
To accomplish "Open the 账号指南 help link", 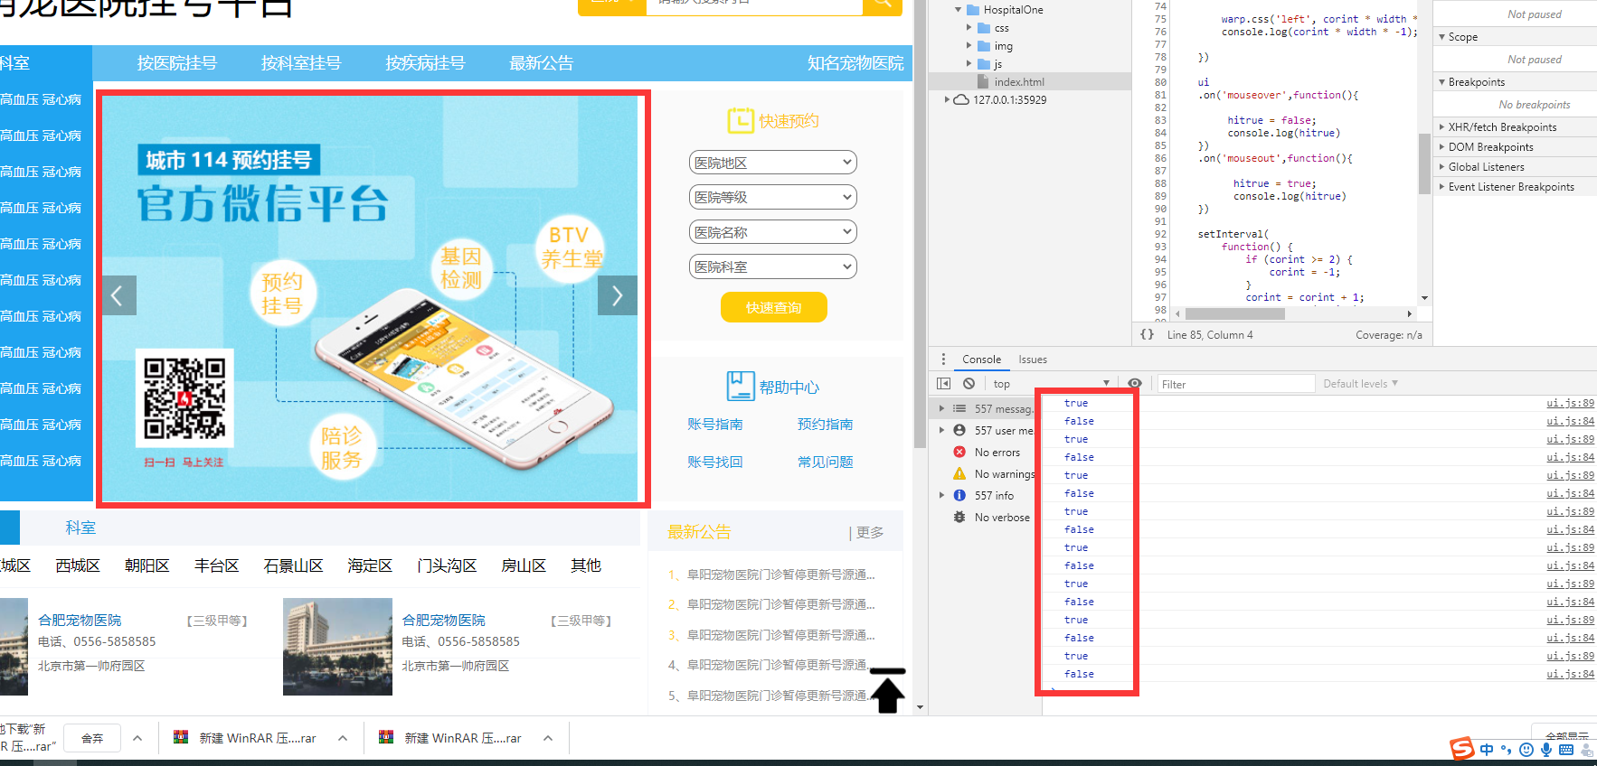I will [x=715, y=425].
